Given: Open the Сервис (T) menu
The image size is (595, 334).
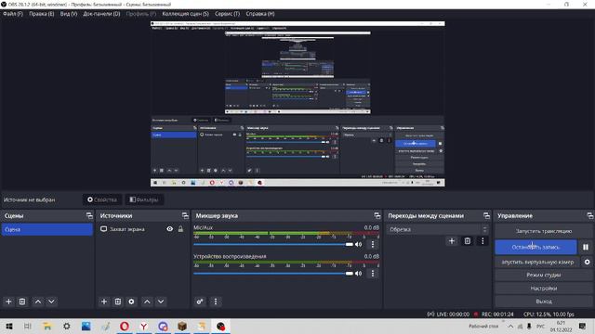Looking at the screenshot, I should pyautogui.click(x=227, y=14).
